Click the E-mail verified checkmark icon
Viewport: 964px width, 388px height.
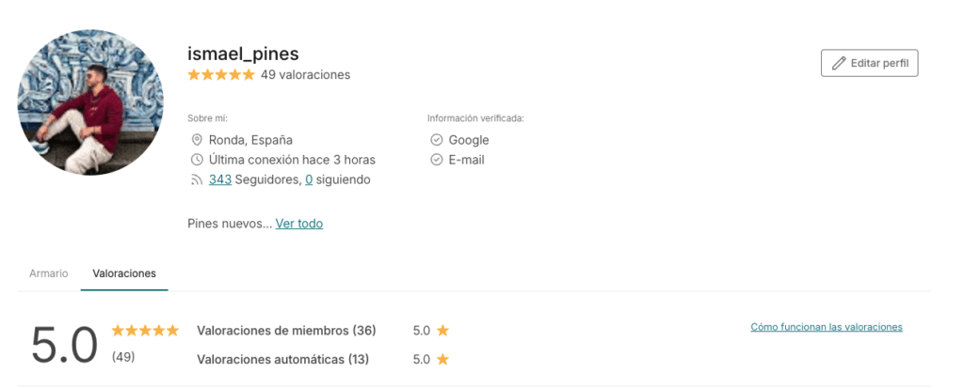pyautogui.click(x=436, y=160)
